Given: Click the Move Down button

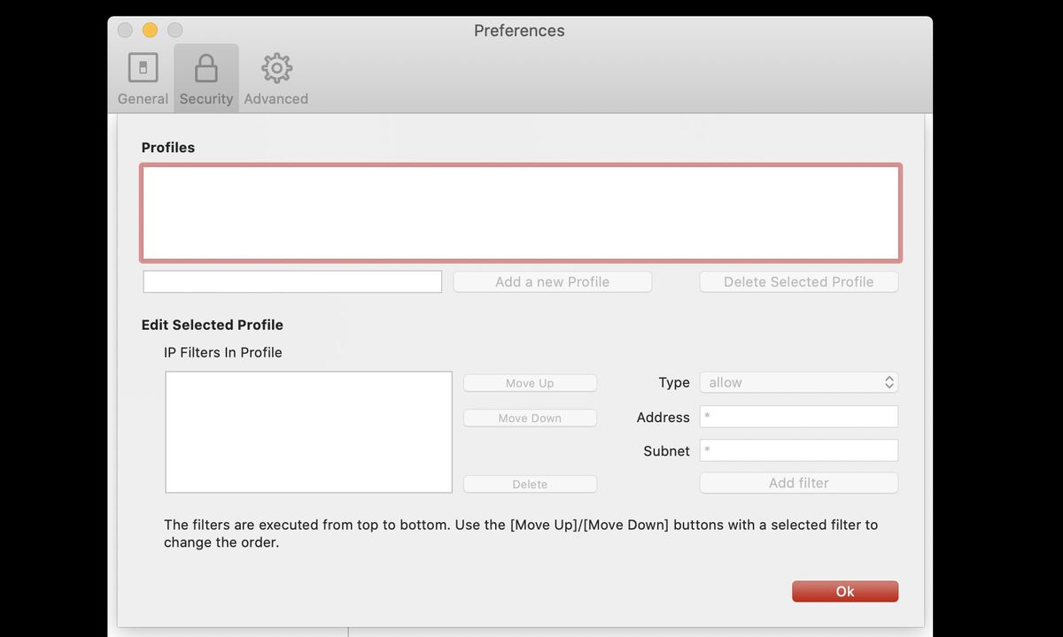Looking at the screenshot, I should [530, 418].
